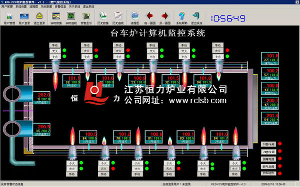Image resolution: width=300 pixels, height=187 pixels.
Task: Toggle 大火 for burner 1 at top right
Action: [218, 51]
